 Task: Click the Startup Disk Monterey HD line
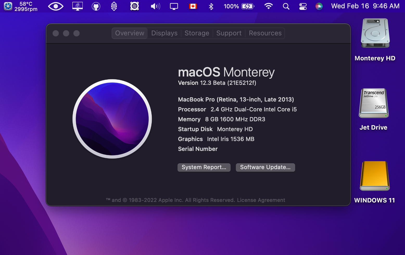point(215,129)
